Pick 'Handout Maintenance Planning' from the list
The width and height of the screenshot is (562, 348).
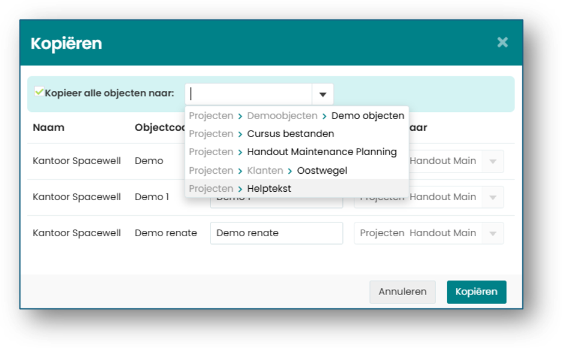coord(297,152)
